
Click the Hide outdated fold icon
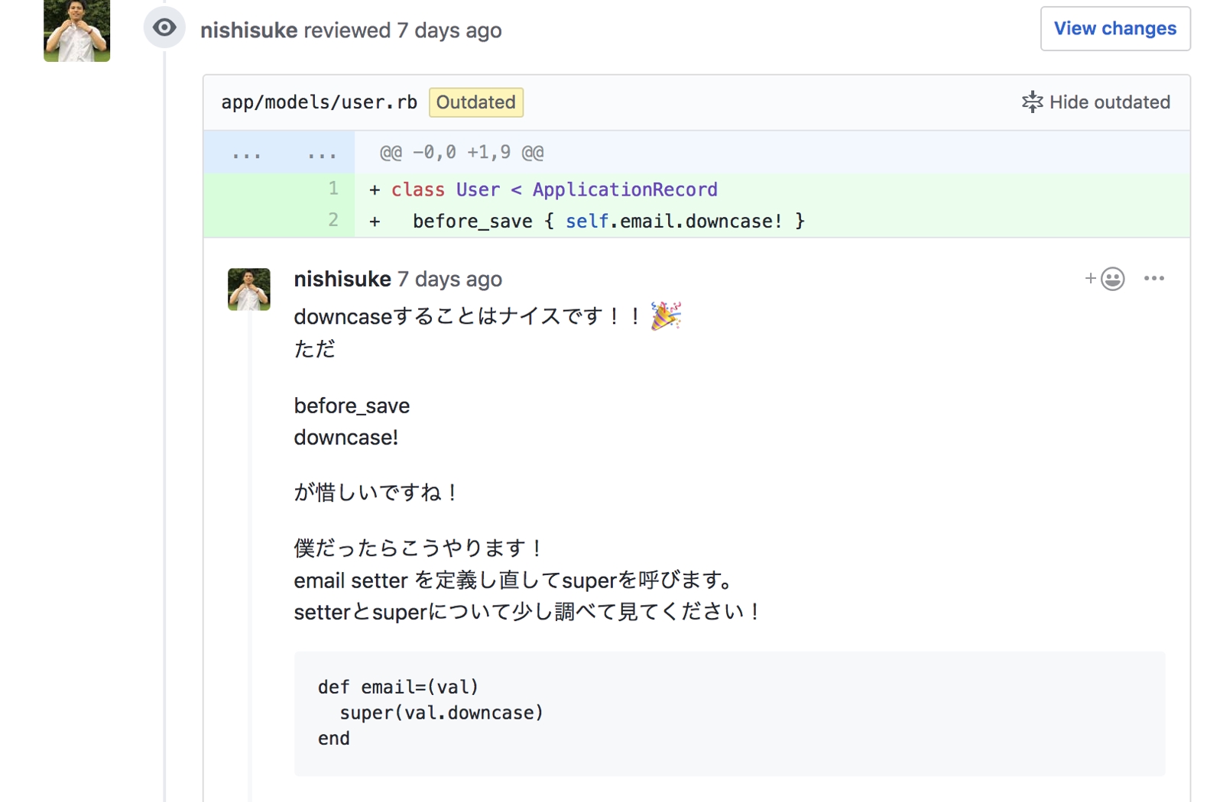pyautogui.click(x=1032, y=102)
